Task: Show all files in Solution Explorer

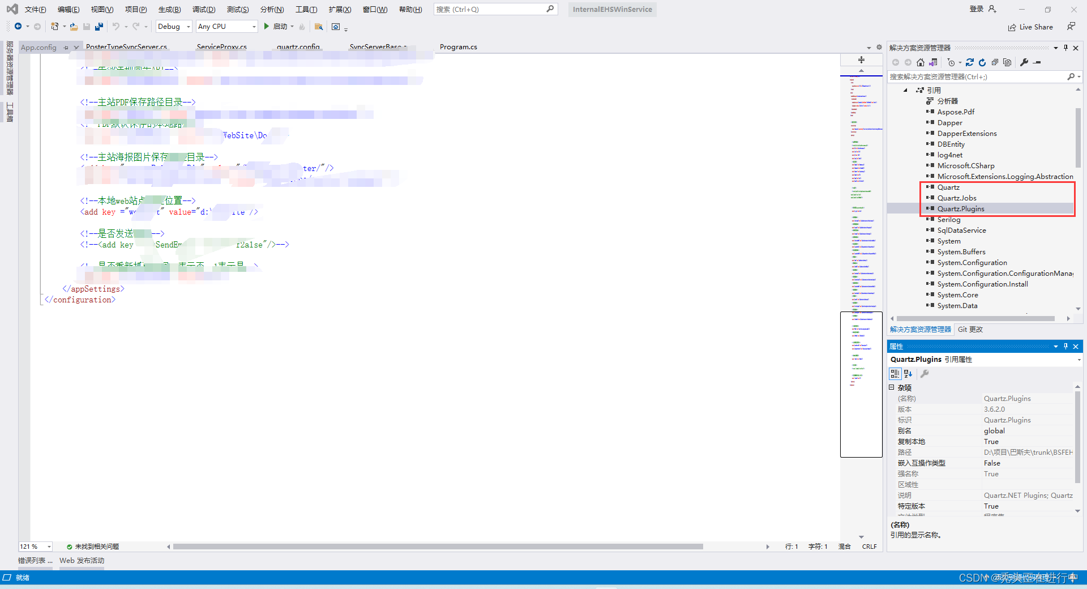Action: (1007, 62)
